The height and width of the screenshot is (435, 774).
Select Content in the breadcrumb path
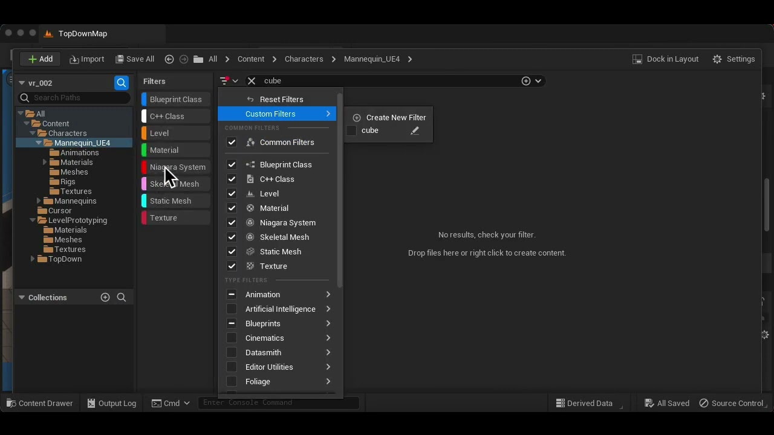pos(251,59)
